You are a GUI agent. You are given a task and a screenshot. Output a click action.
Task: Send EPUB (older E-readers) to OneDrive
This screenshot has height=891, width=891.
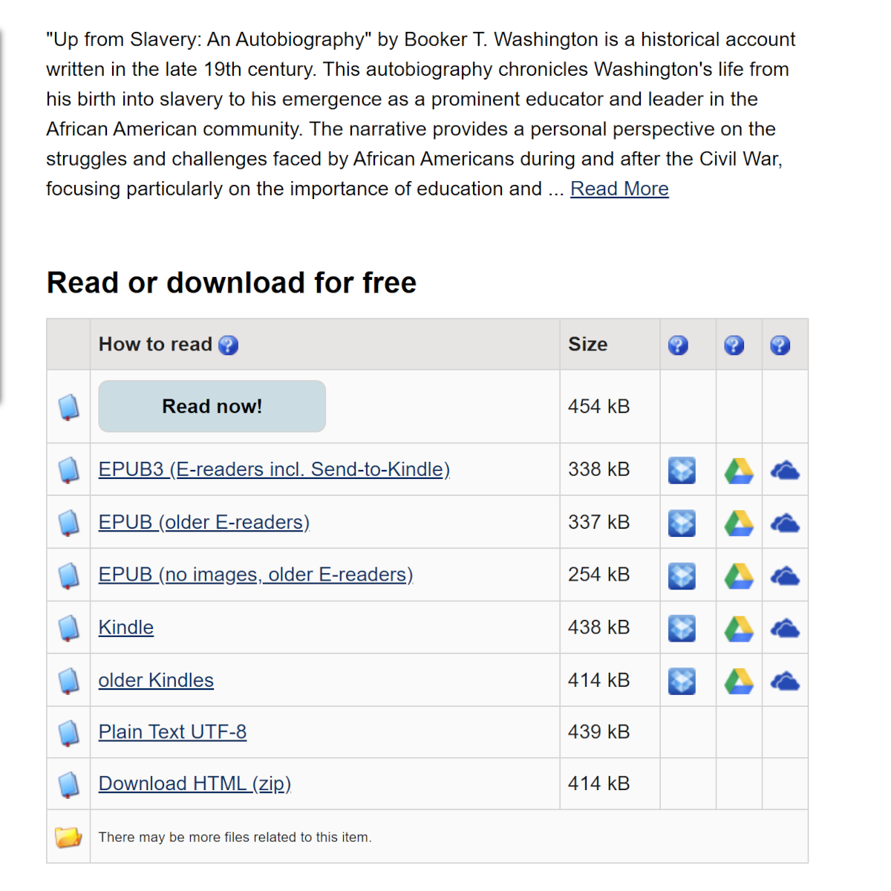pyautogui.click(x=785, y=523)
